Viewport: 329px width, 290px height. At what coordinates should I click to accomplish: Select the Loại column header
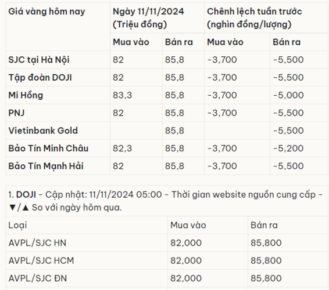tap(17, 226)
